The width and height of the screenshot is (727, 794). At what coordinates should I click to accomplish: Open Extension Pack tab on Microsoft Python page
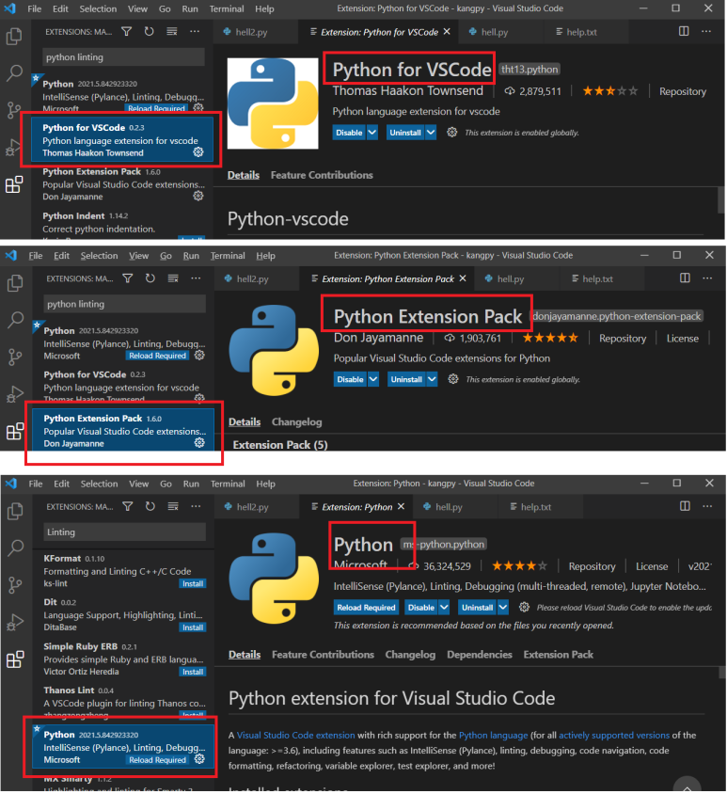point(558,654)
